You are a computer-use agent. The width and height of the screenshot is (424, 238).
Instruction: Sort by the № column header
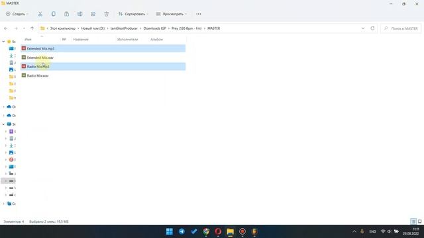[64, 40]
